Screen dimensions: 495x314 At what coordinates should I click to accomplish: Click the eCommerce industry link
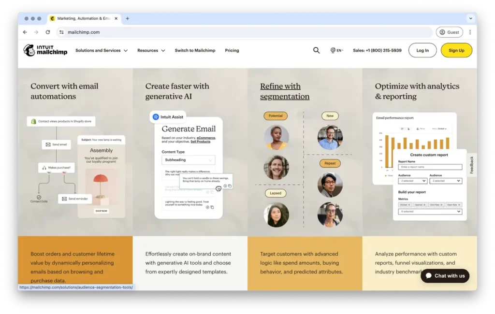[206, 138]
